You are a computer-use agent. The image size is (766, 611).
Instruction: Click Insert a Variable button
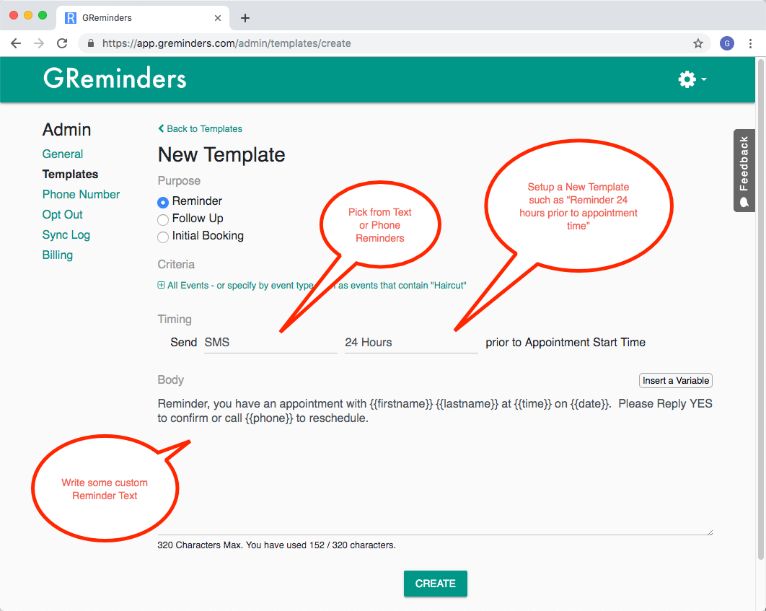676,380
